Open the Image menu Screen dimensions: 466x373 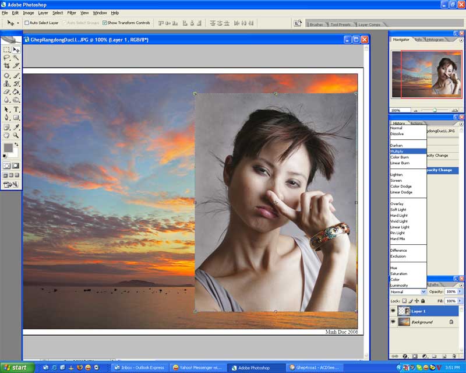[29, 13]
